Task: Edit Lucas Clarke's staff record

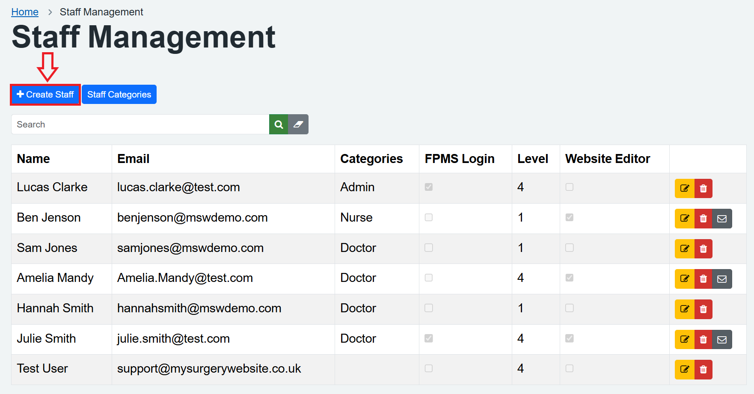Action: [684, 188]
